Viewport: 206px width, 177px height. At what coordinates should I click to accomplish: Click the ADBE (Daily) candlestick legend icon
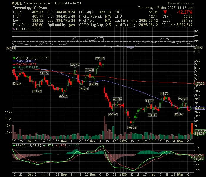14,58
